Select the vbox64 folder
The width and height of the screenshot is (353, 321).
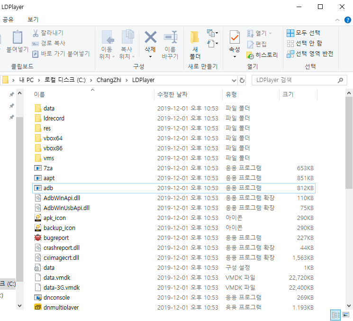48,138
